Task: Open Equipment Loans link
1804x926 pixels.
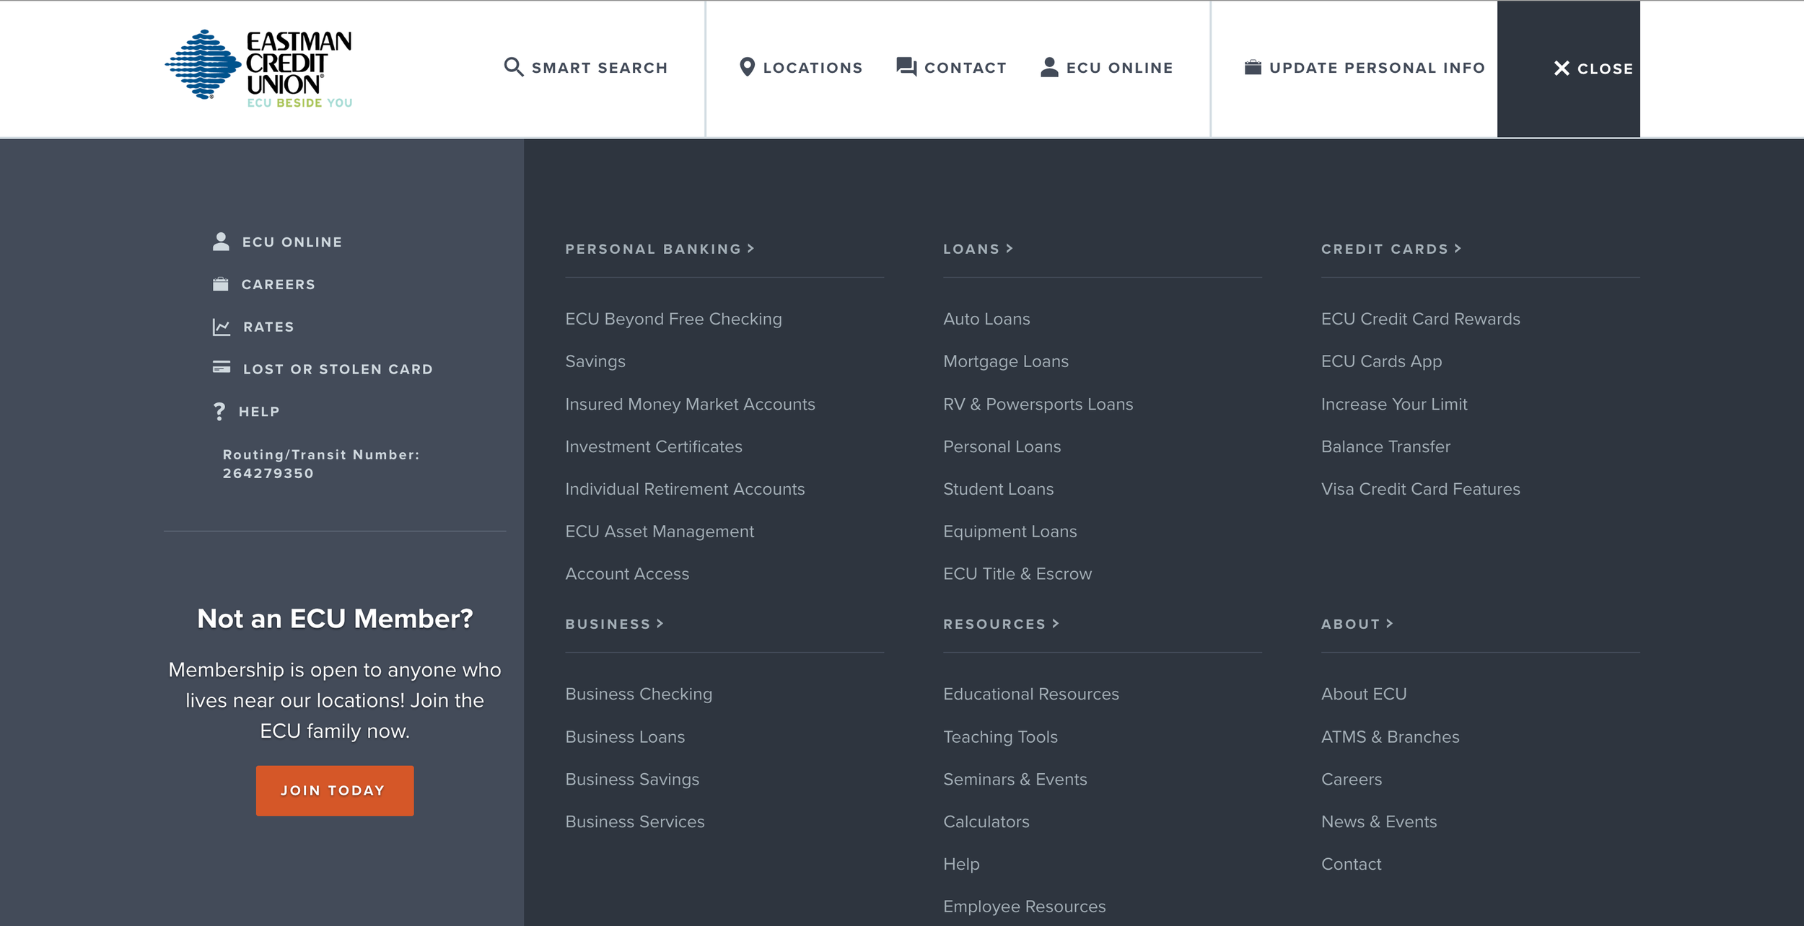Action: (x=1010, y=532)
